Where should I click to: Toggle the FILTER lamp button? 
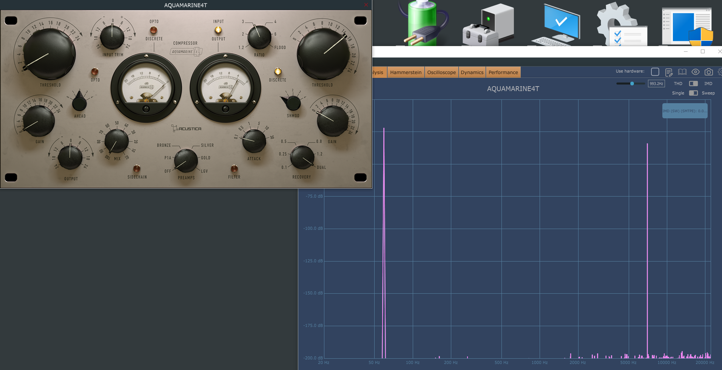234,168
